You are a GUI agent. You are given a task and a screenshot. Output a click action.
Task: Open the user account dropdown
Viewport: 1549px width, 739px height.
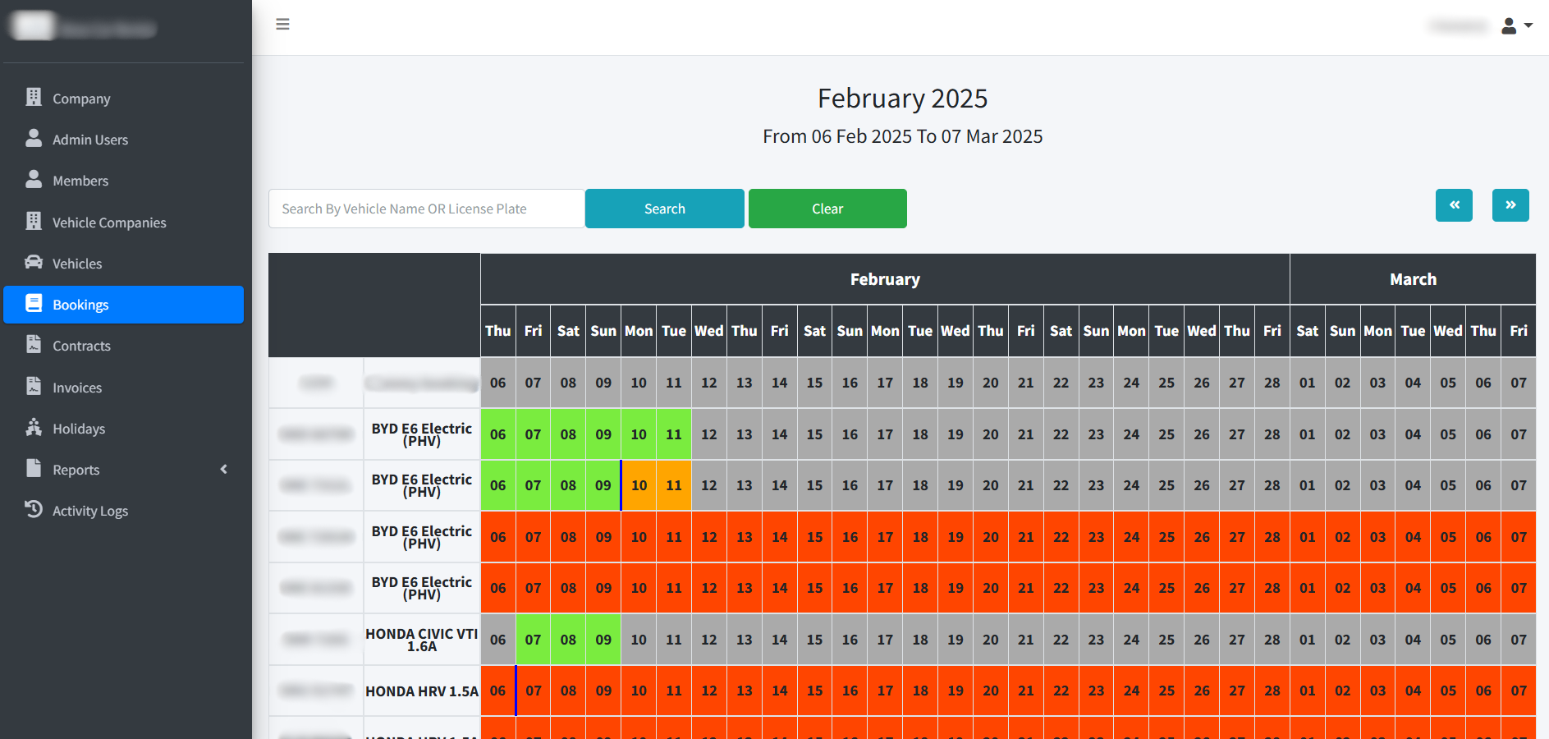click(1516, 26)
